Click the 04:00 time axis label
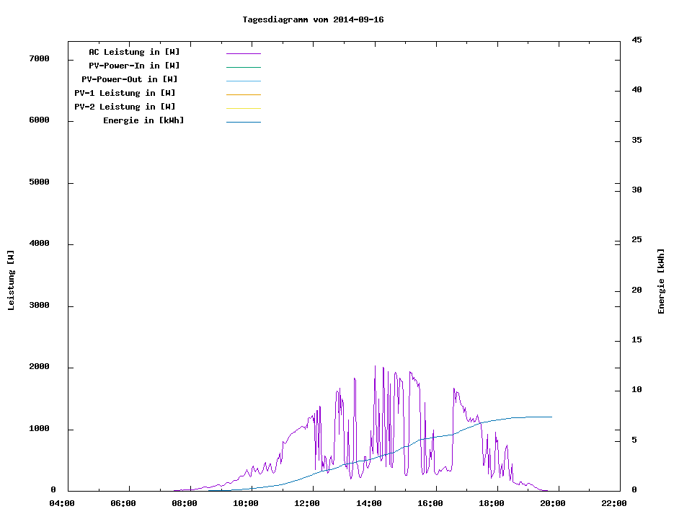 [61, 503]
